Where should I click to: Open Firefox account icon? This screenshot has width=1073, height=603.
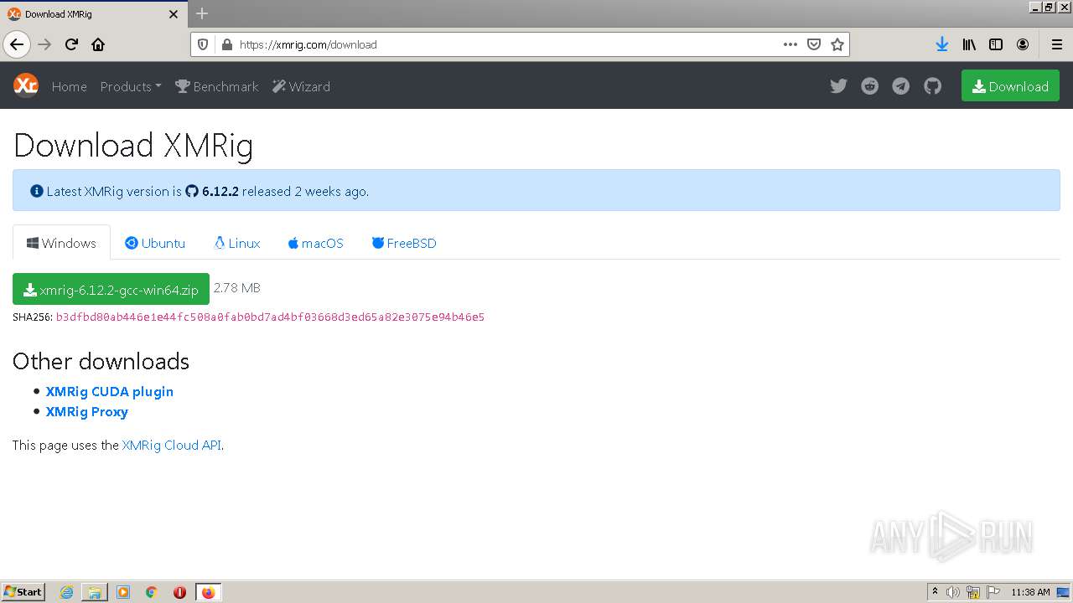pyautogui.click(x=1023, y=44)
